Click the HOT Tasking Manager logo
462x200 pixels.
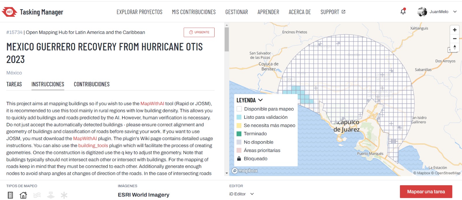[32, 12]
